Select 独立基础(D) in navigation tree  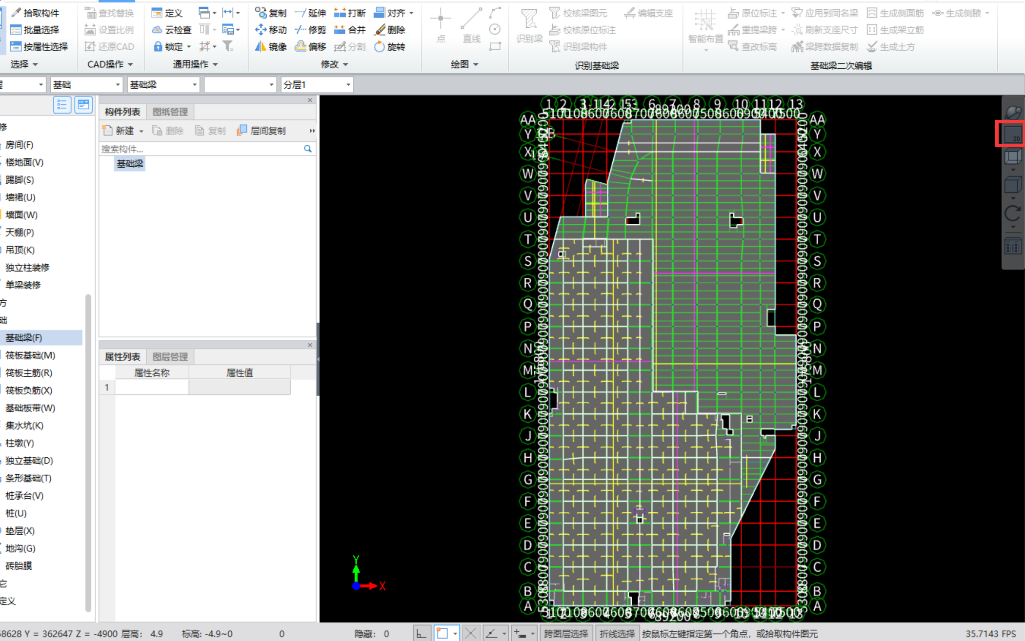pyautogui.click(x=29, y=461)
